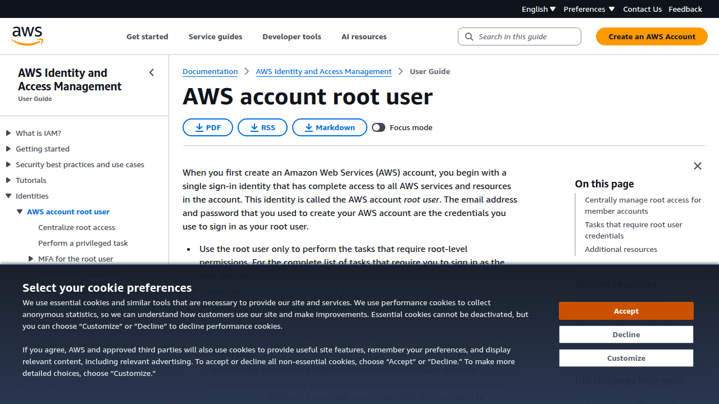
Task: Expand MFA for the root user
Action: click(31, 259)
